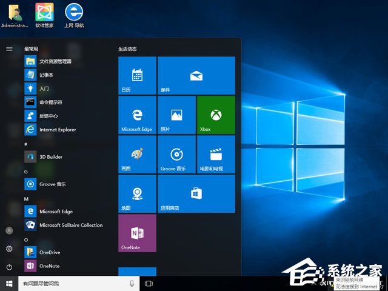Open the Photos tile (照片)
Viewport: 388px width, 291px height.
click(x=176, y=115)
